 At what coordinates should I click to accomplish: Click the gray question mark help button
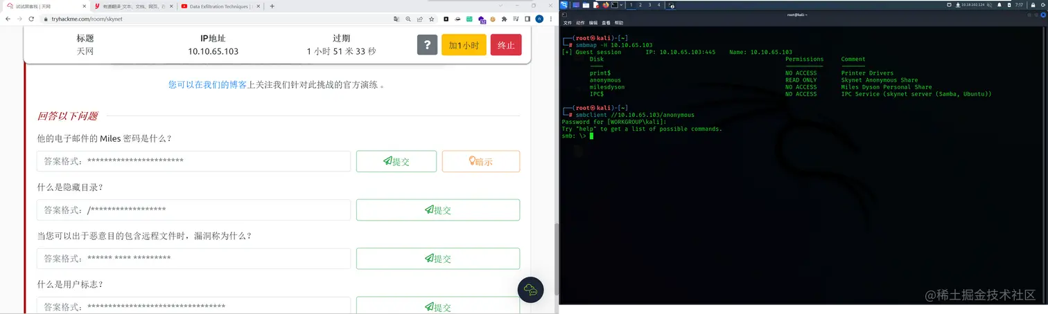click(x=427, y=45)
